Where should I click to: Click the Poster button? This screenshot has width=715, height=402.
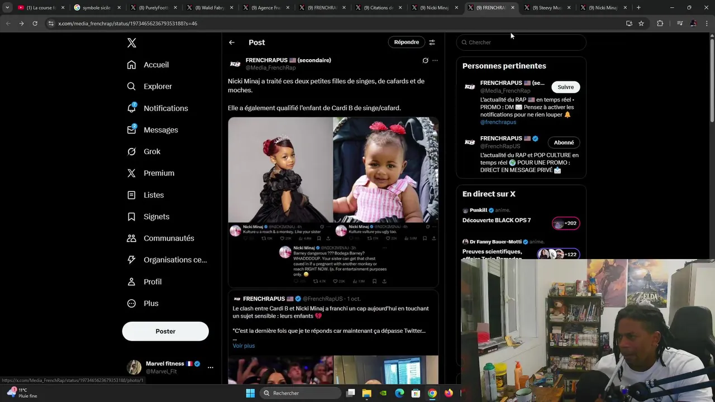tap(165, 331)
